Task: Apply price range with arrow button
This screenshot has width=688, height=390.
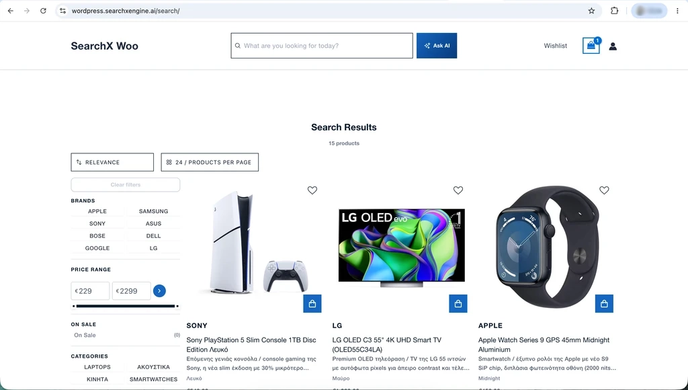Action: click(159, 290)
